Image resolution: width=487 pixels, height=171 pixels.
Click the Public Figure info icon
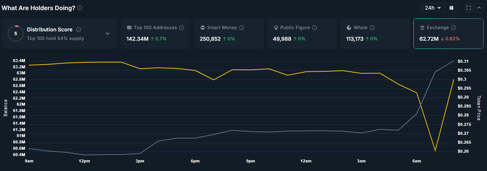[315, 28]
